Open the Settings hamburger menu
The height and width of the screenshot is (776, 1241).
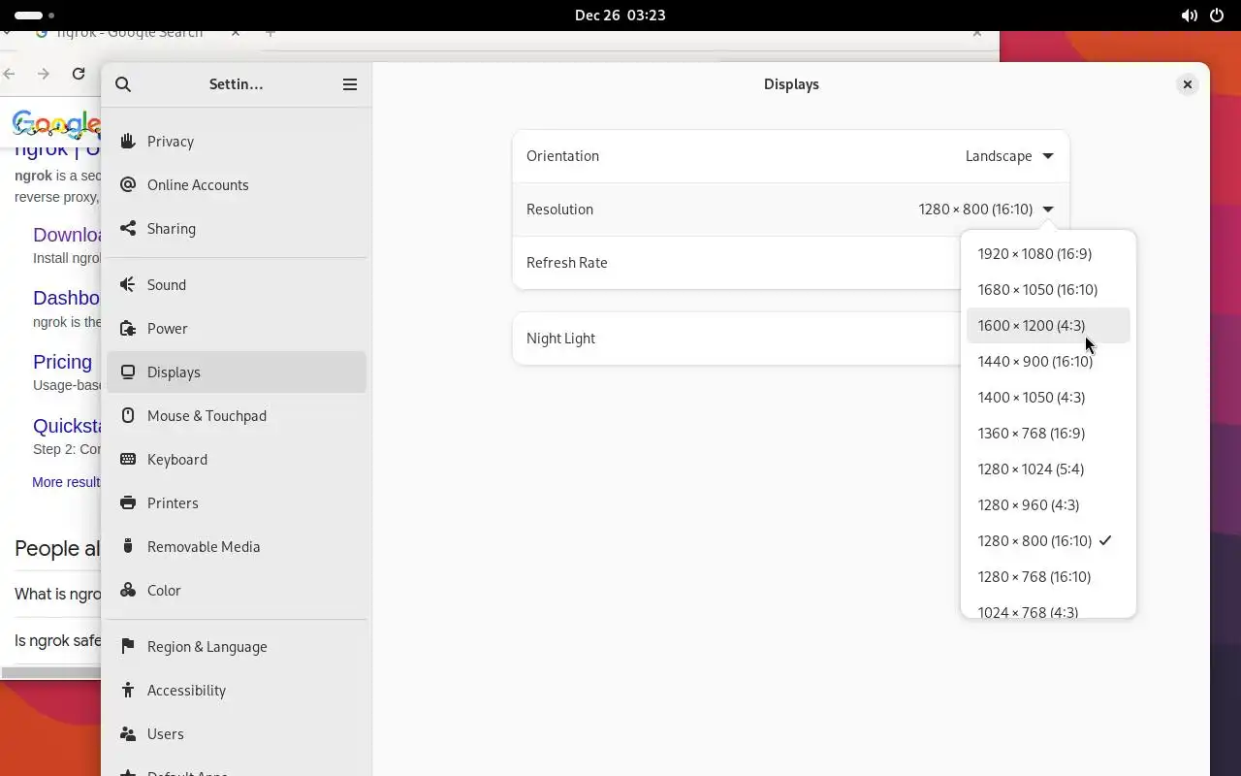350,84
